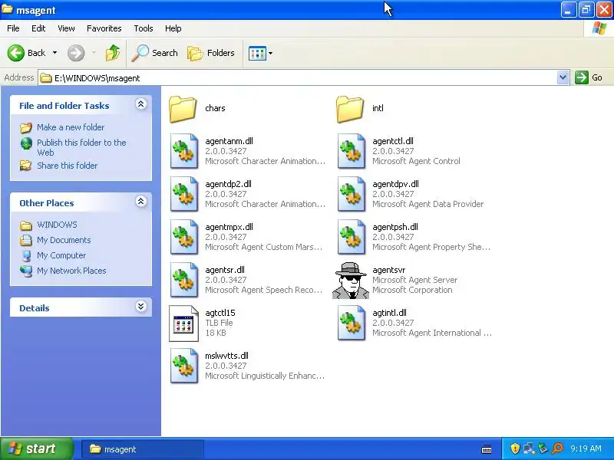Image resolution: width=614 pixels, height=460 pixels.
Task: Select the agtintl.dll file icon
Action: click(352, 323)
